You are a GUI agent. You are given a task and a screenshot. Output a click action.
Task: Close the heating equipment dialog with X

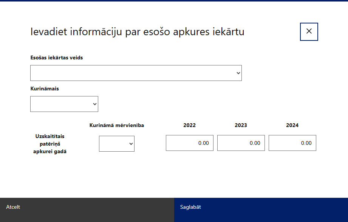(x=309, y=31)
